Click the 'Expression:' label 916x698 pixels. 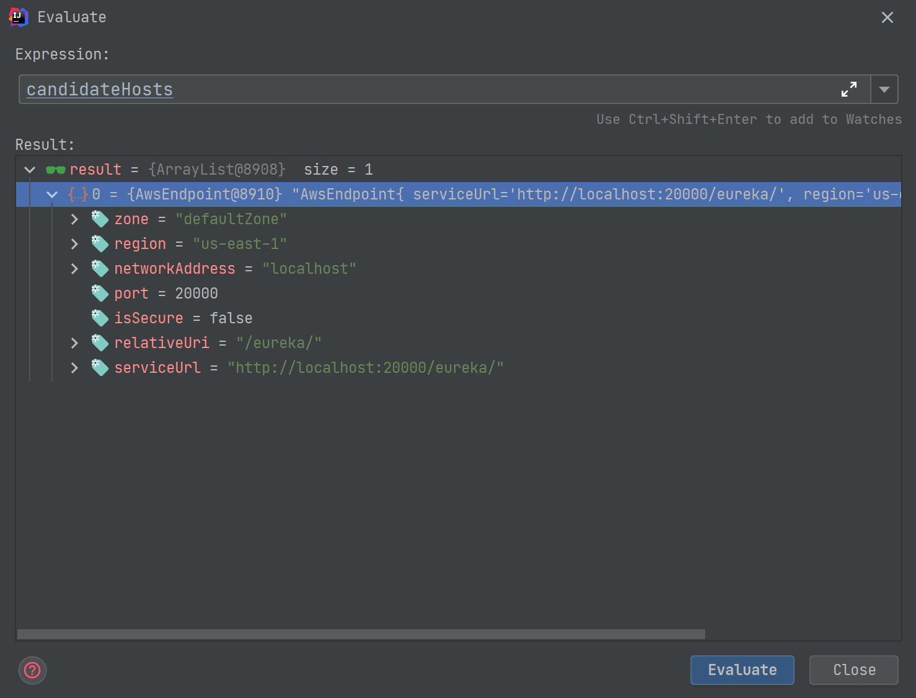(62, 55)
